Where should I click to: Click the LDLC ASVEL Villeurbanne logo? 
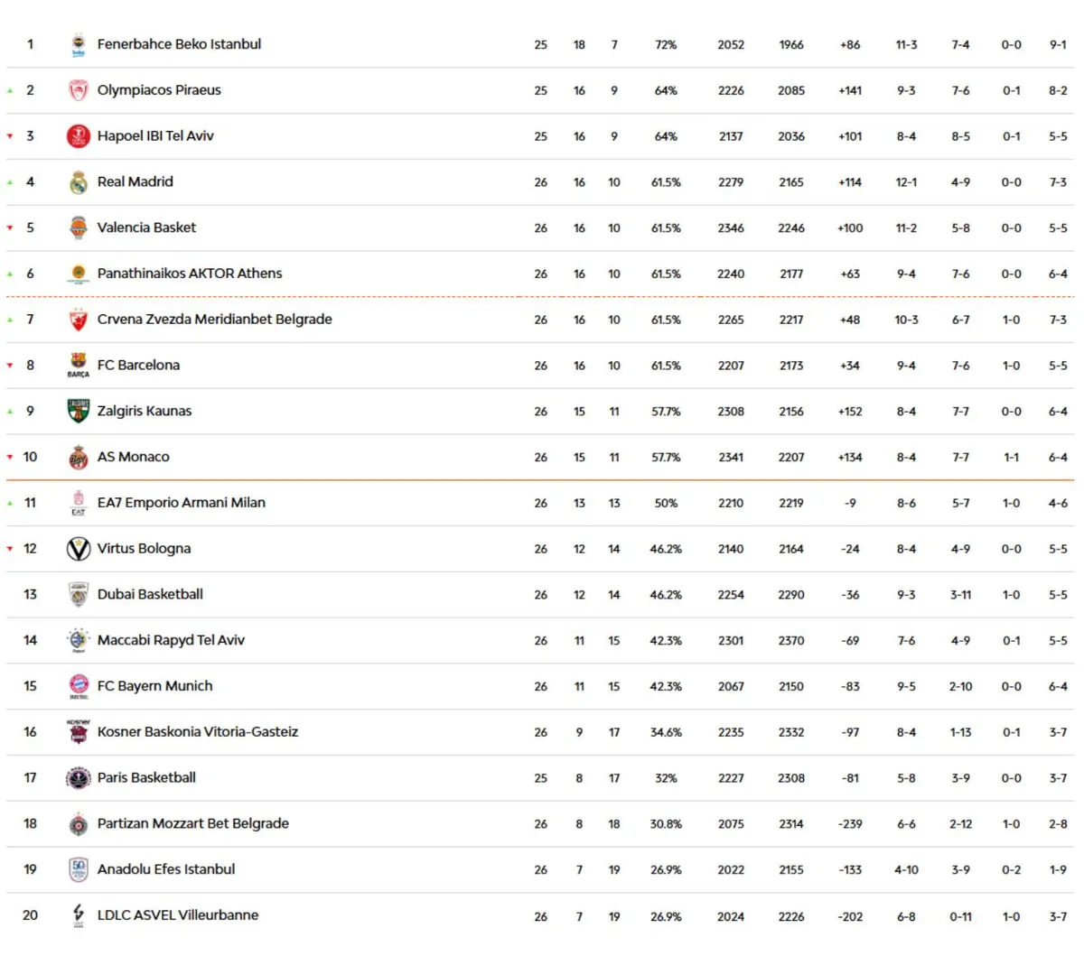[x=79, y=915]
